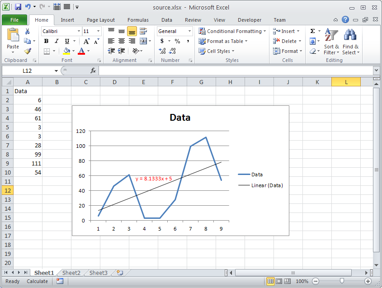Click the Conditional Formatting button
This screenshot has width=382, height=288.
point(232,31)
